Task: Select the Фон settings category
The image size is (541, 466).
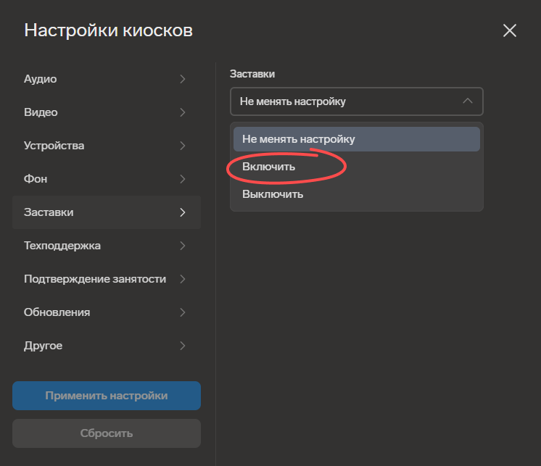Action: click(36, 179)
